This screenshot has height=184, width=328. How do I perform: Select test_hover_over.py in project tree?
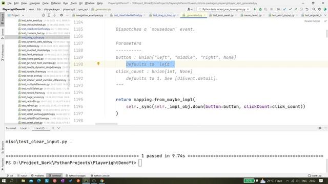point(32,76)
